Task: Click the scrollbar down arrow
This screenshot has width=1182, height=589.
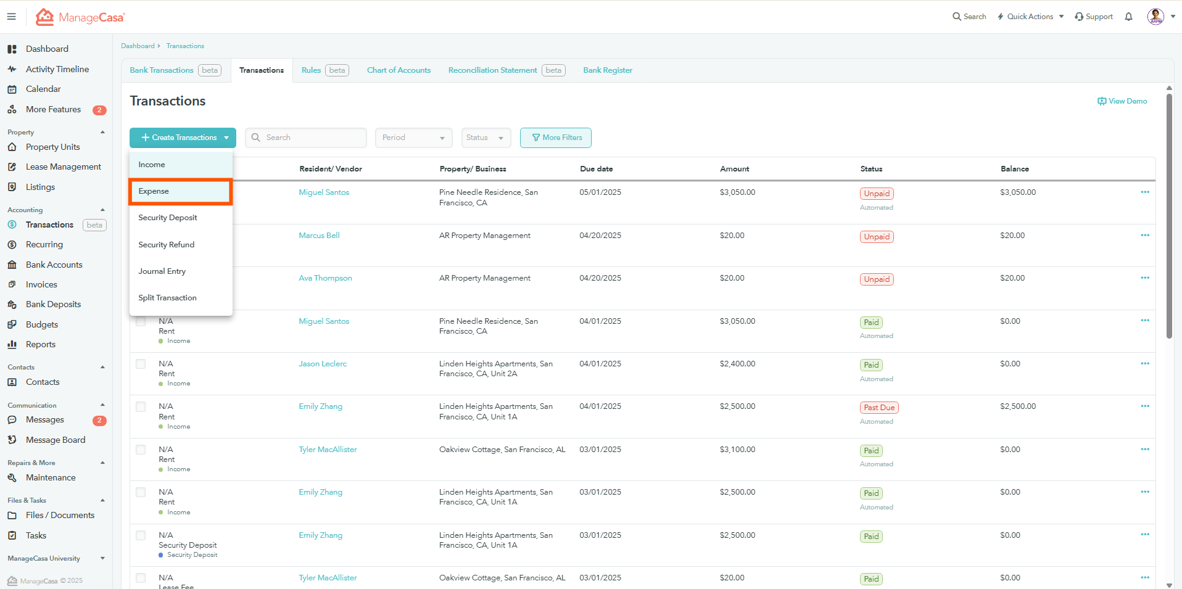Action: tap(1169, 585)
